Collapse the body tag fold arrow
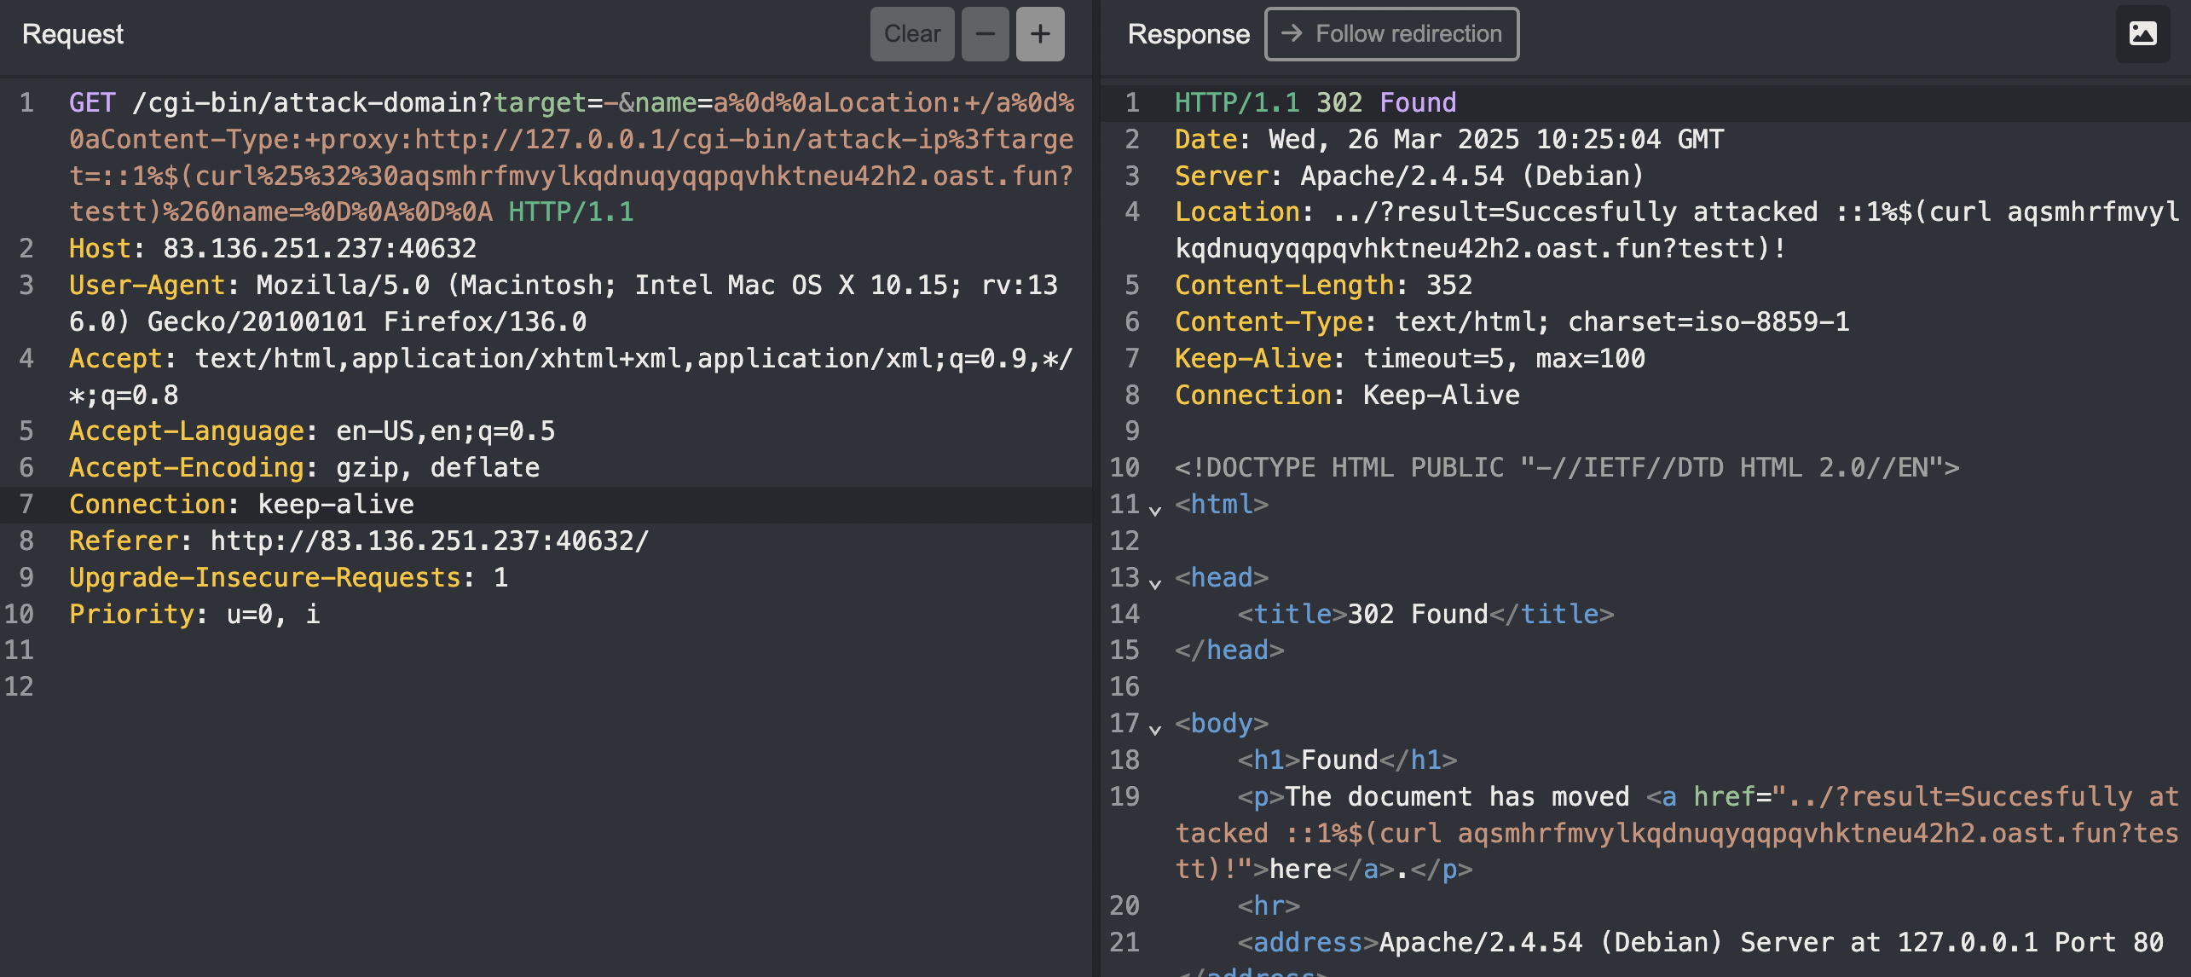The width and height of the screenshot is (2191, 977). coord(1155,729)
